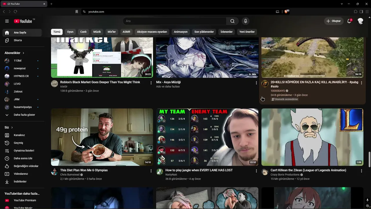This screenshot has height=209, width=371.
Task: Select the ASMR filter chip
Action: pos(126,32)
